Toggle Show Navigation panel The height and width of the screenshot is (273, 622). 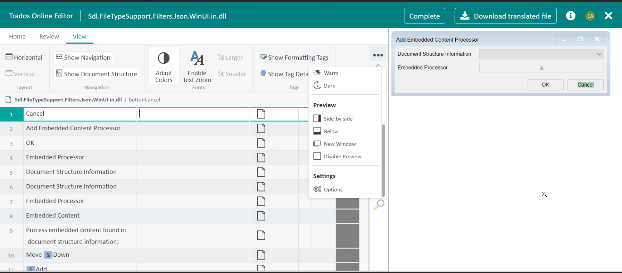click(x=83, y=57)
